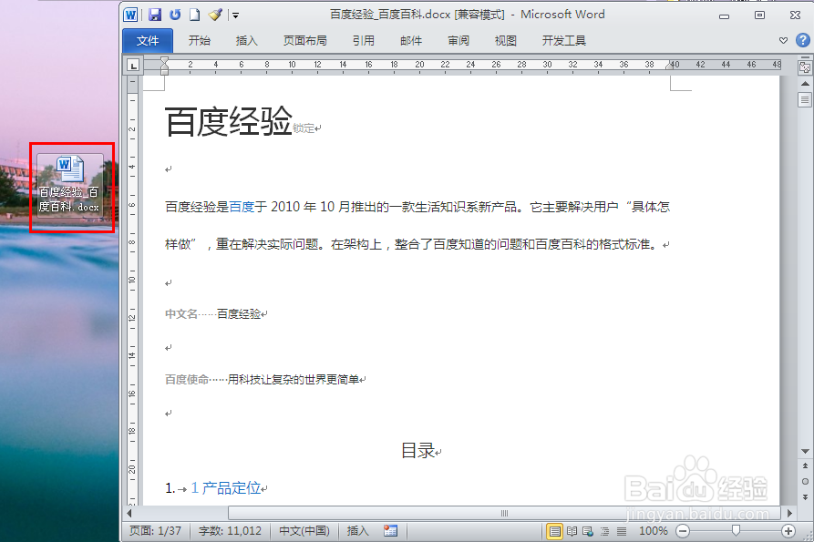This screenshot has height=542, width=814.
Task: Click the 目录 heading text
Action: coord(417,450)
